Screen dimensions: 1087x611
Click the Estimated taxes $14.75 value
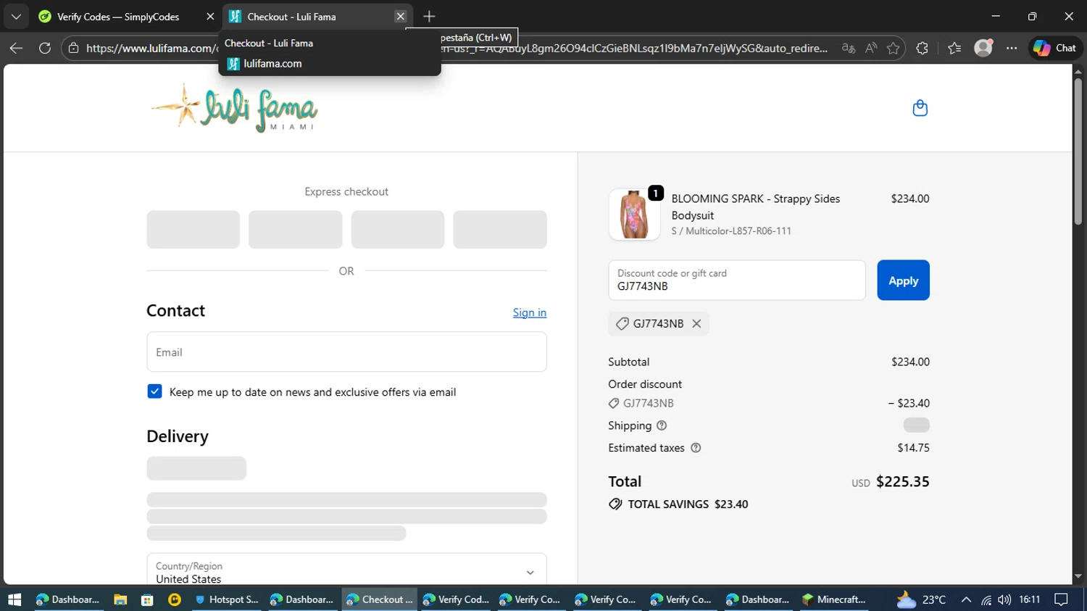tap(913, 448)
